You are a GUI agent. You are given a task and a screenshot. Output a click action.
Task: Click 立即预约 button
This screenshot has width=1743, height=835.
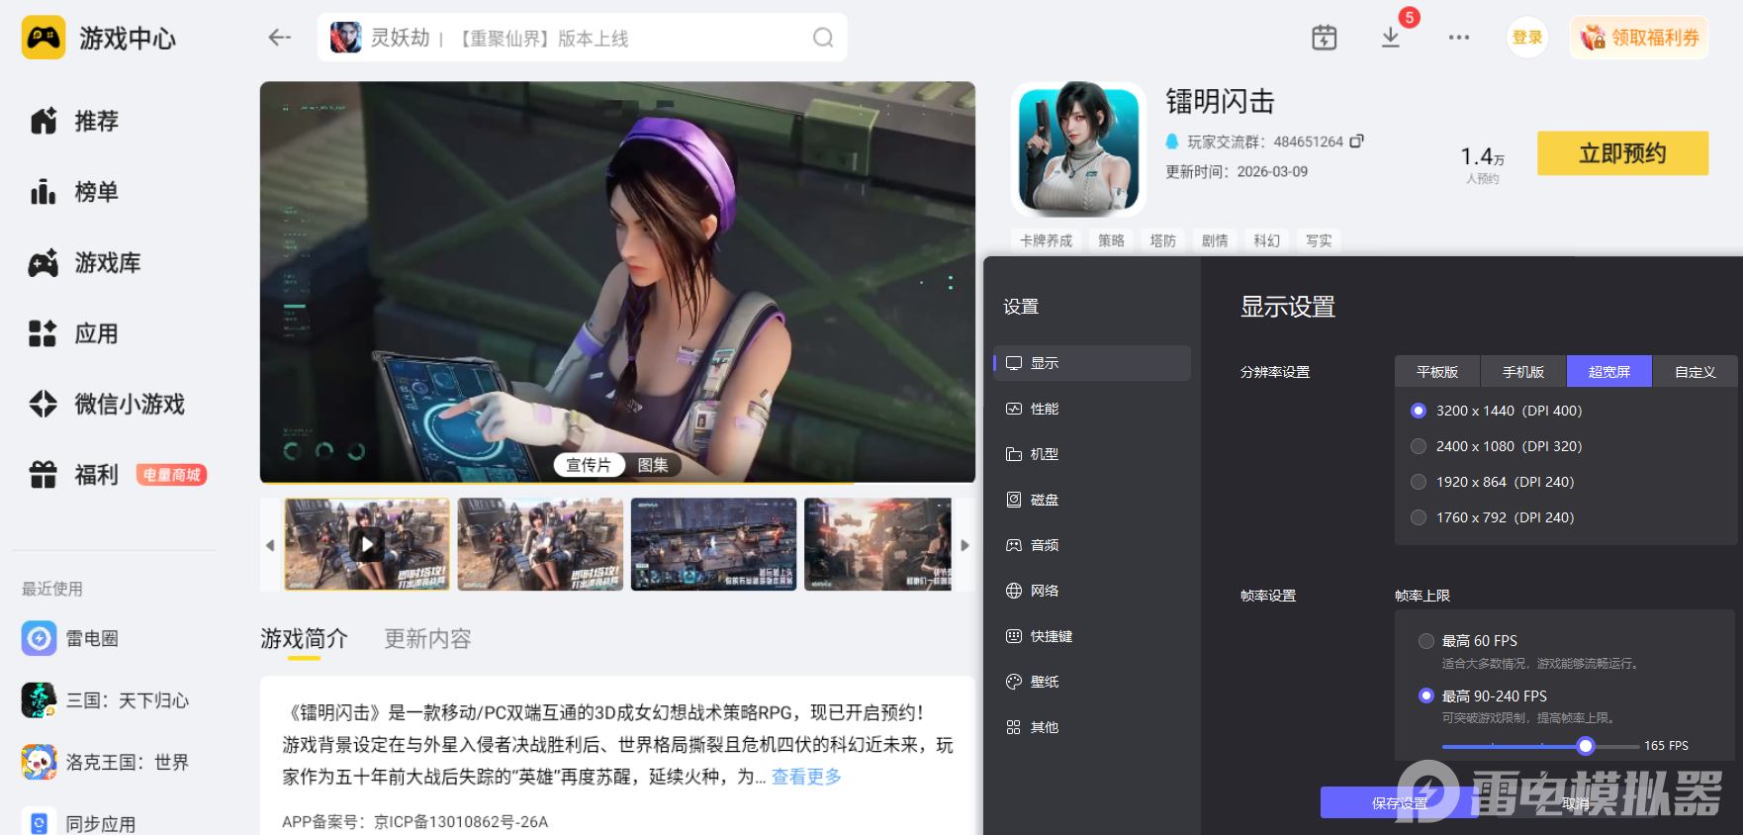coord(1622,153)
